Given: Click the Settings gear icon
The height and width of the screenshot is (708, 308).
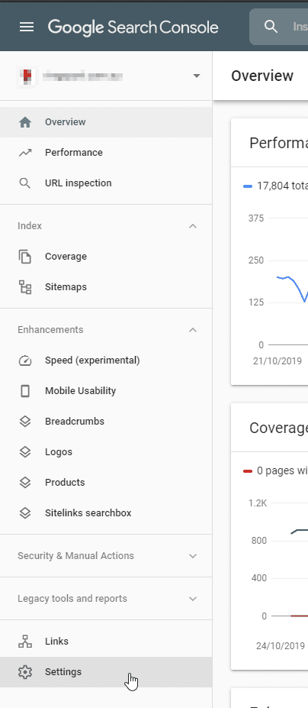Looking at the screenshot, I should [x=25, y=672].
